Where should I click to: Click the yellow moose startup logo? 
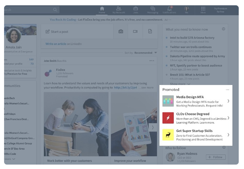(168, 135)
